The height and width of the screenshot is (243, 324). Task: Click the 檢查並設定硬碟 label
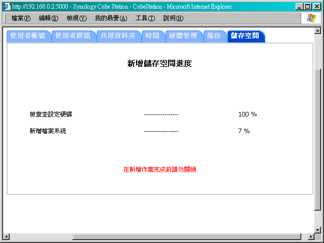tap(51, 114)
